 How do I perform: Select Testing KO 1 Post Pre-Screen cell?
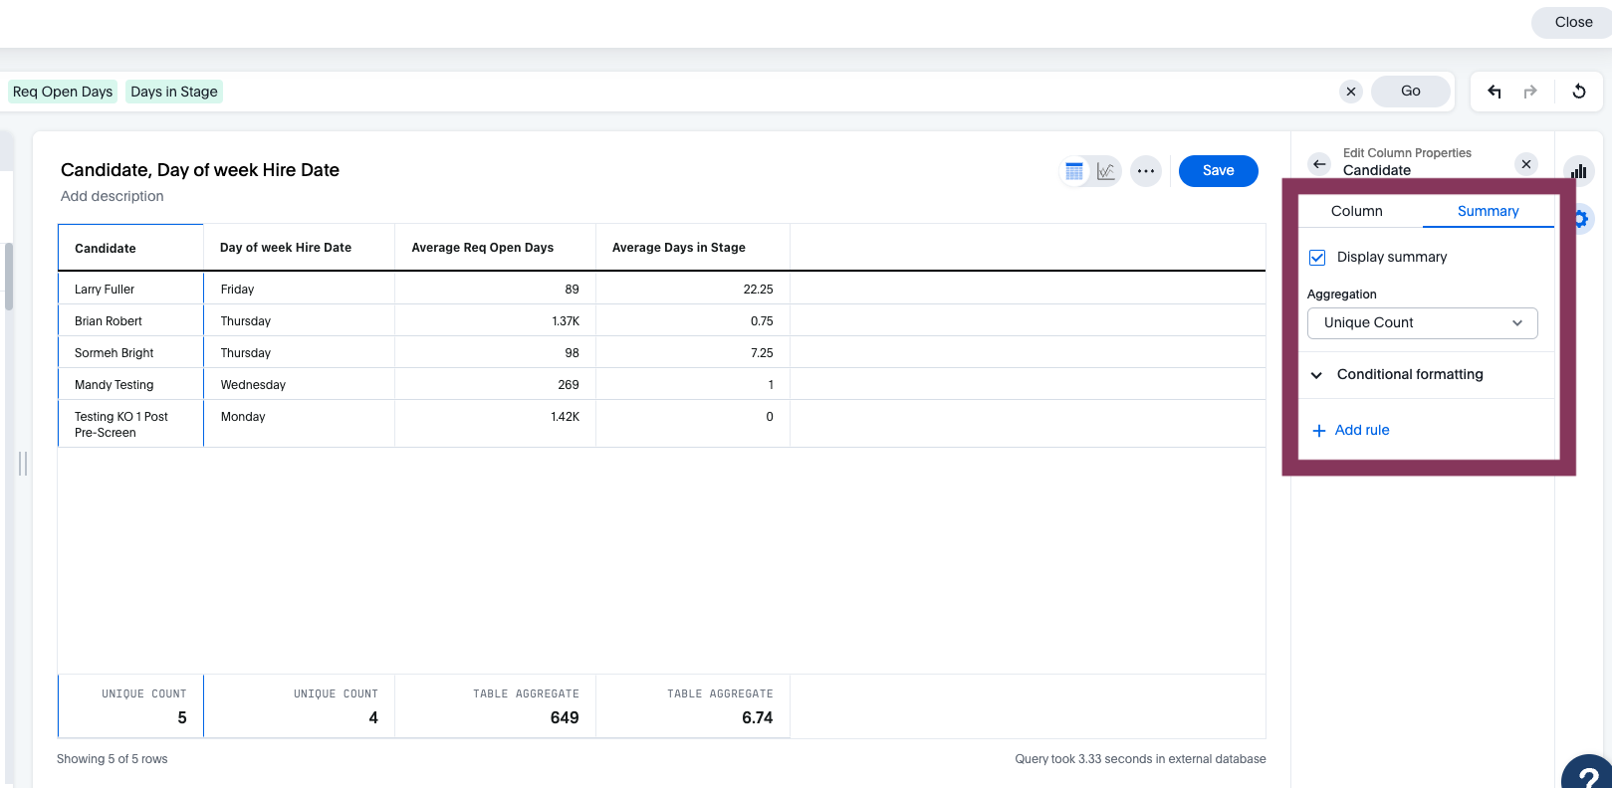[130, 425]
